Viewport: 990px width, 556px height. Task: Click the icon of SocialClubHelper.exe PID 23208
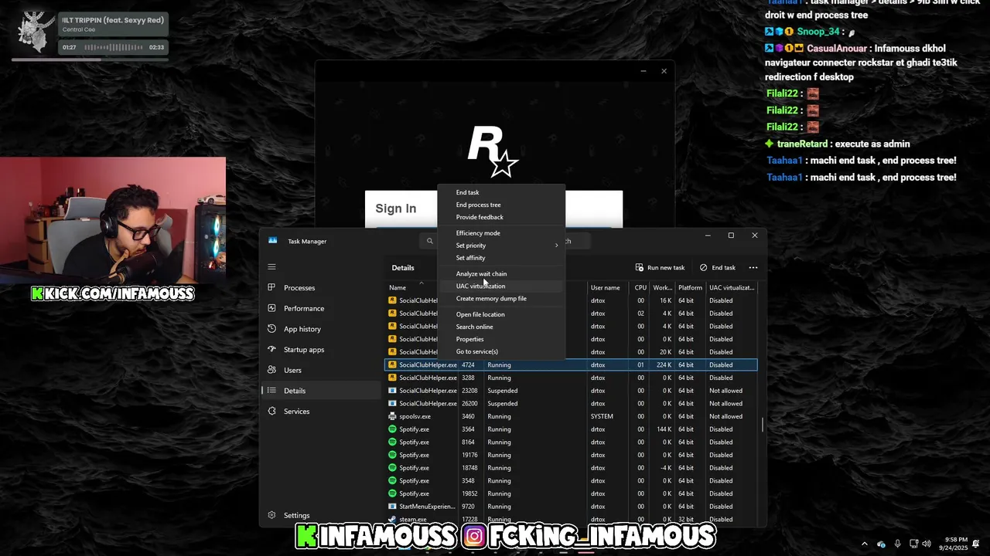coord(392,391)
